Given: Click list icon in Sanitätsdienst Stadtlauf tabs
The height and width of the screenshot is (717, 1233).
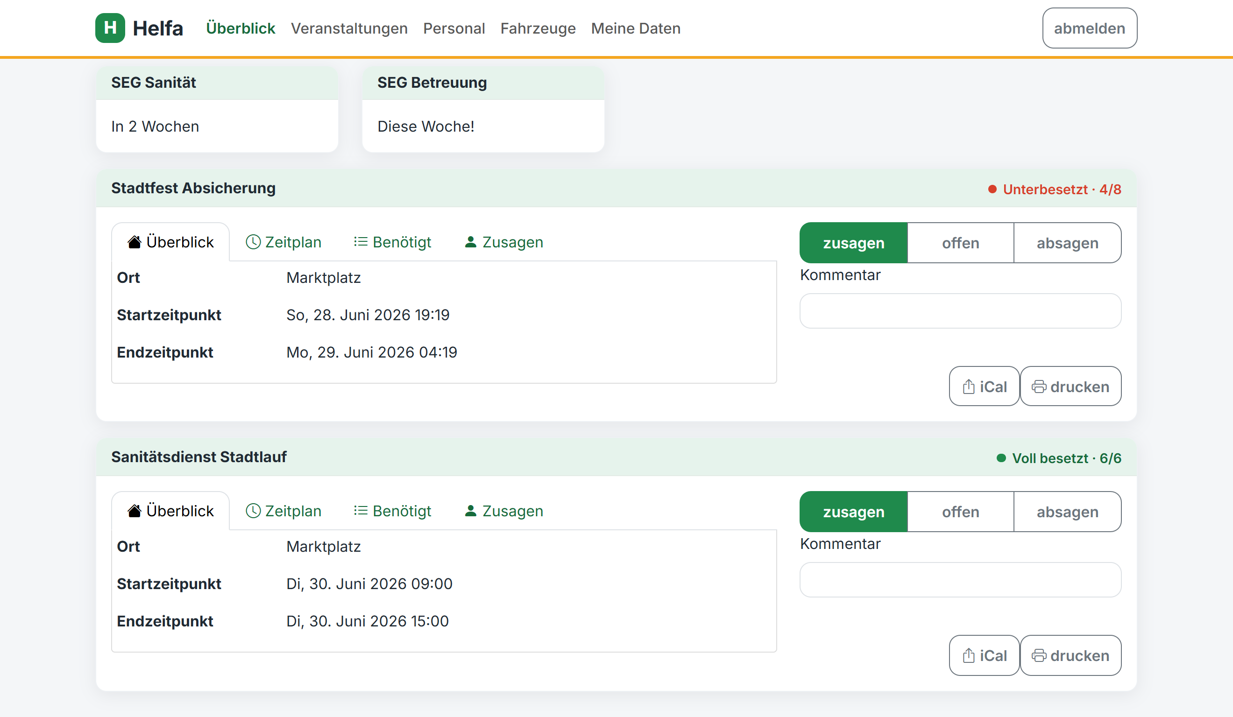Looking at the screenshot, I should (361, 511).
